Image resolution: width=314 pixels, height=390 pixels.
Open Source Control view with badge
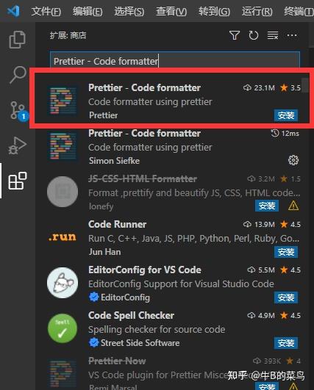pyautogui.click(x=18, y=110)
